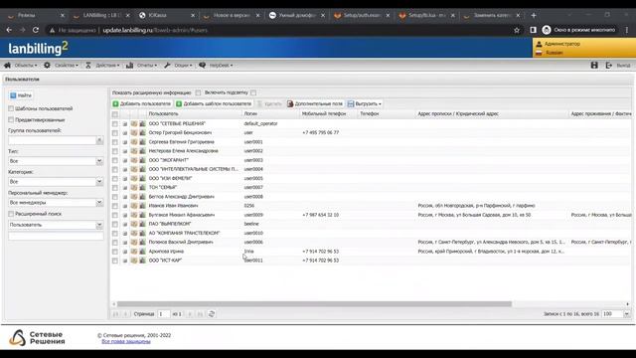Screen dimensions: 636x358
Task: Reload the page with browser refresh icon
Action: click(x=36, y=30)
